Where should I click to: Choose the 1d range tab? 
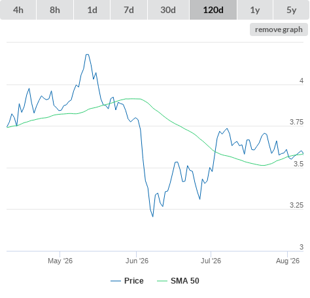click(x=92, y=10)
